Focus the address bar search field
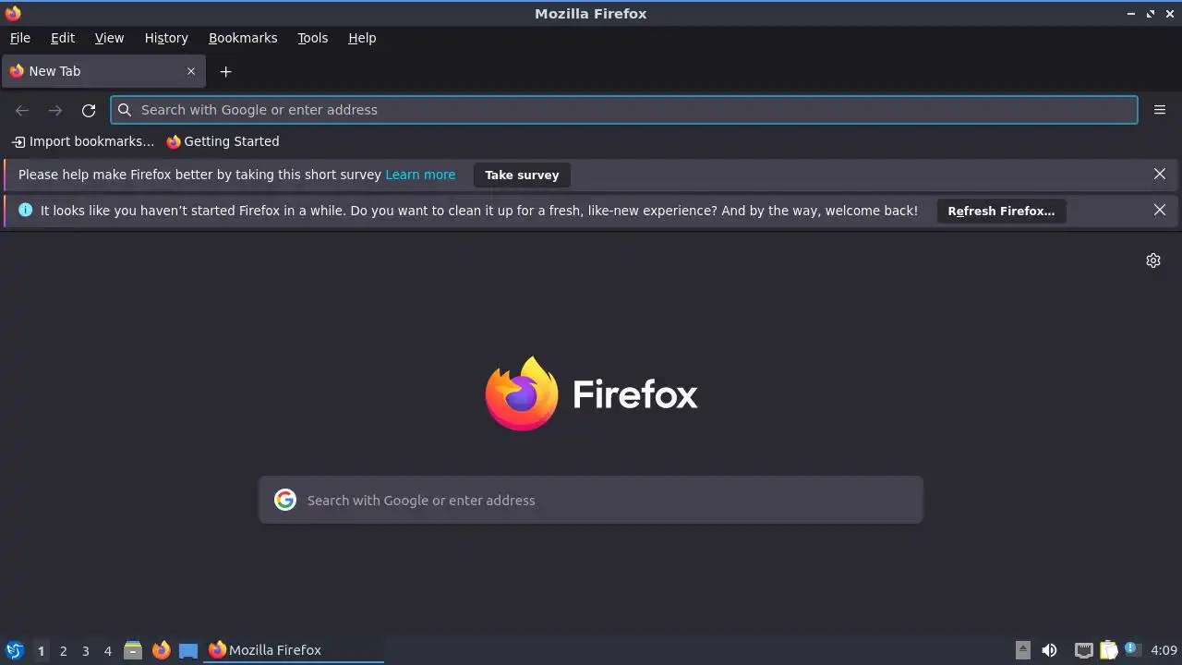 click(624, 110)
